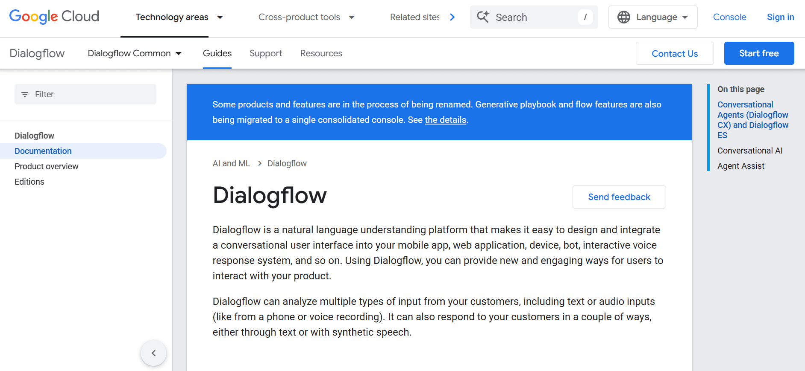Click the 'On this page' heading
The image size is (805, 371).
[741, 89]
